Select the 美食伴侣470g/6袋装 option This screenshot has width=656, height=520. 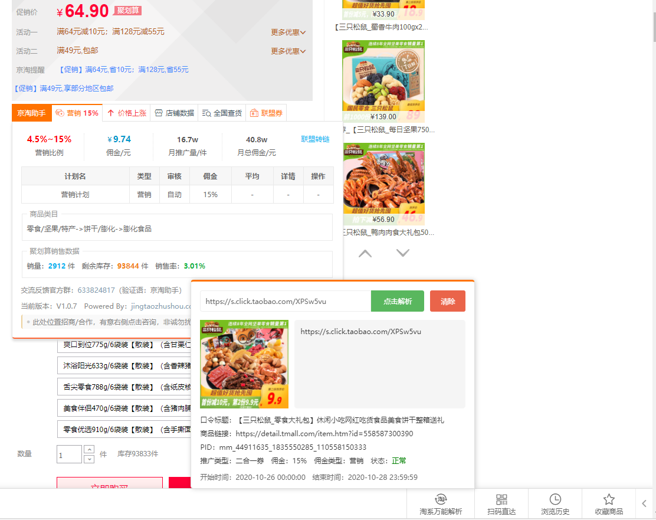point(124,408)
